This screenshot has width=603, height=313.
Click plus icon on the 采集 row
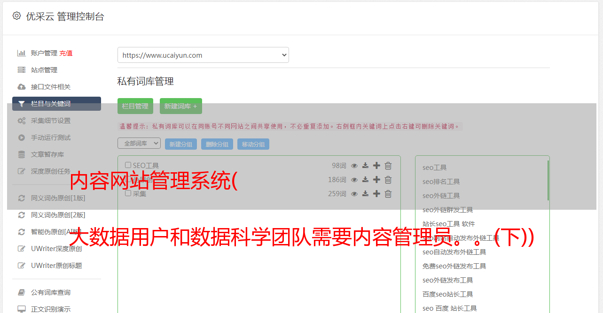(x=376, y=194)
